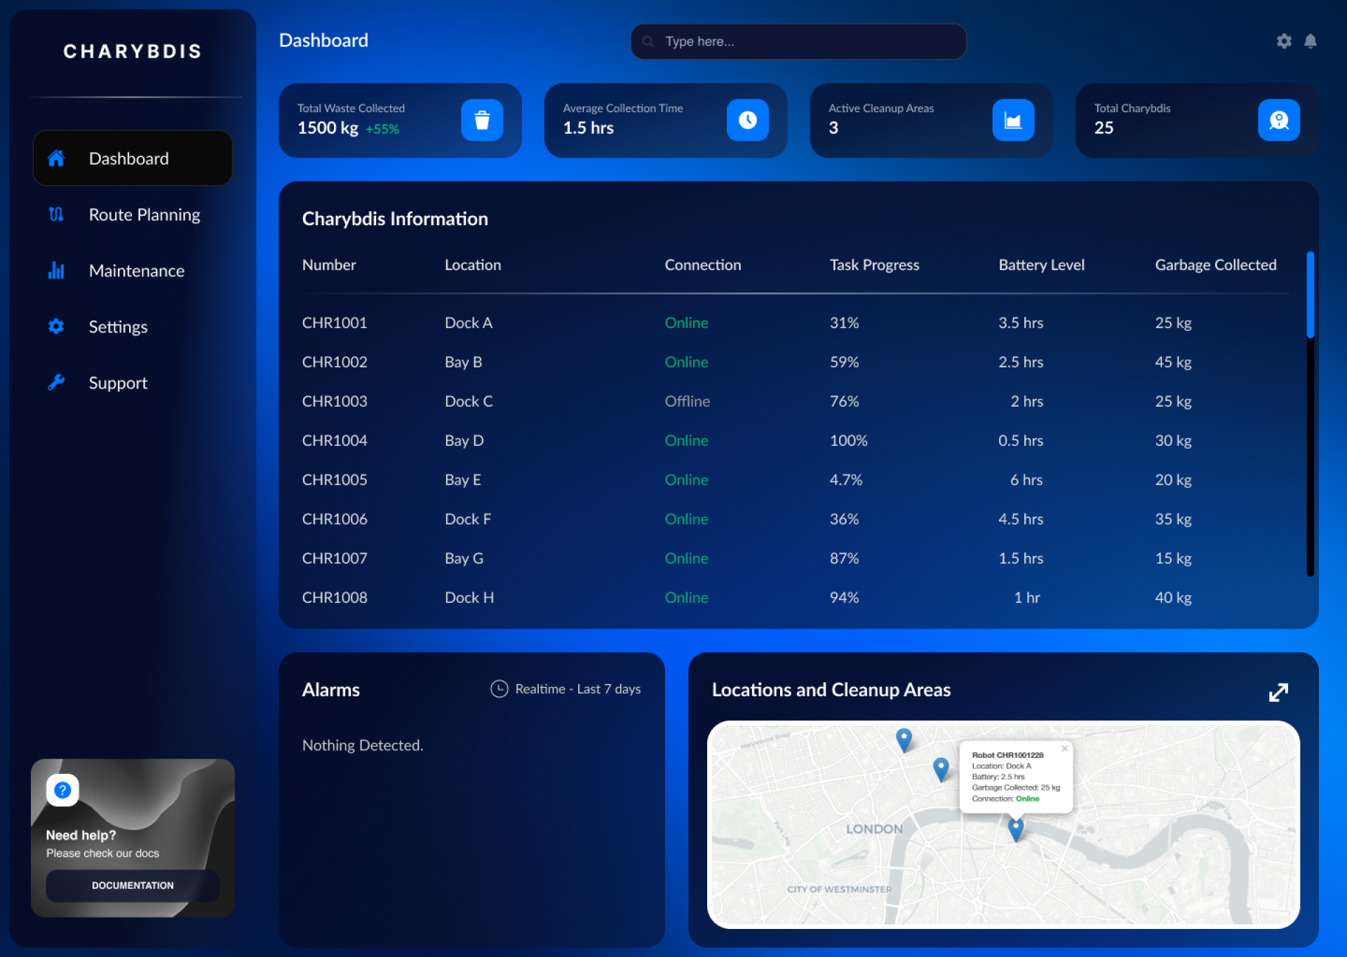Select the map pin below the robot popup
This screenshot has width=1347, height=957.
pyautogui.click(x=1016, y=829)
